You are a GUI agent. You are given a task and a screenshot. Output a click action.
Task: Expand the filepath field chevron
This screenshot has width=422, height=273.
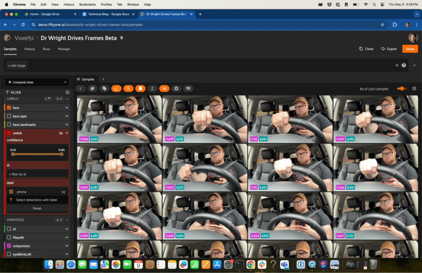click(x=67, y=238)
